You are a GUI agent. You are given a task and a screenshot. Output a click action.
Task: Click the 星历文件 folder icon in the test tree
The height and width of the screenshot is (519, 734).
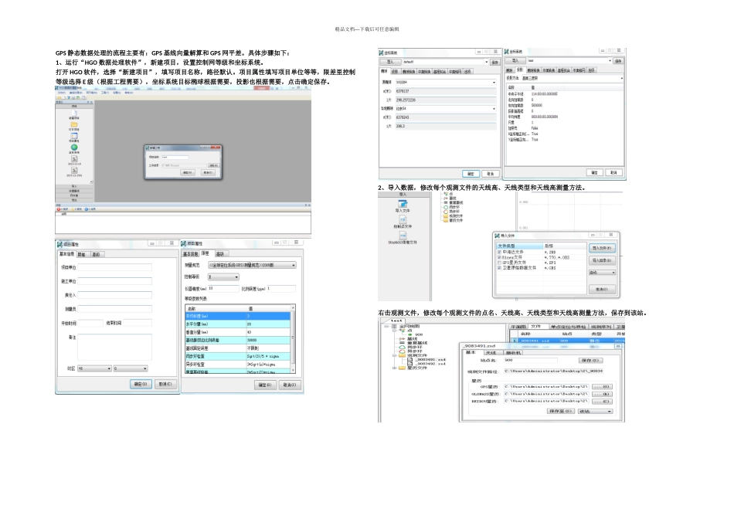coord(402,368)
